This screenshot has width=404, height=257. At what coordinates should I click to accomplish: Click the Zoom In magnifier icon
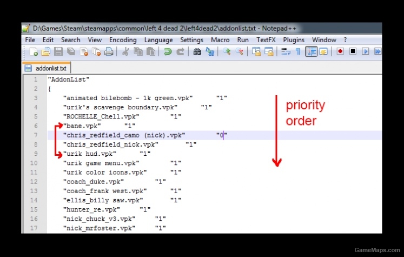(227, 51)
